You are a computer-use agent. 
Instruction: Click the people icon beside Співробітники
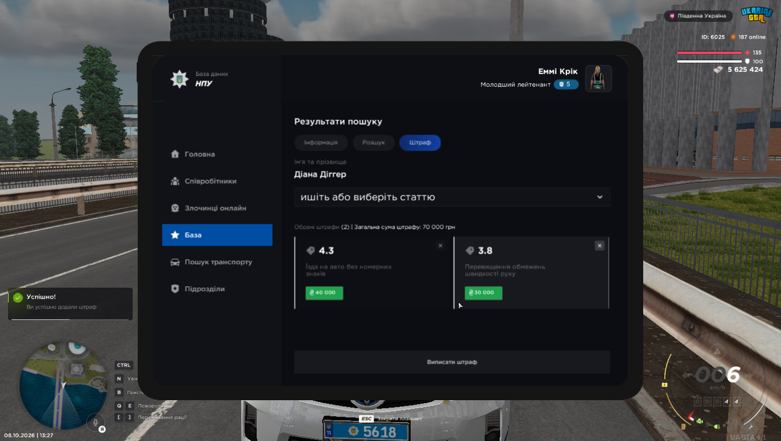pyautogui.click(x=175, y=181)
